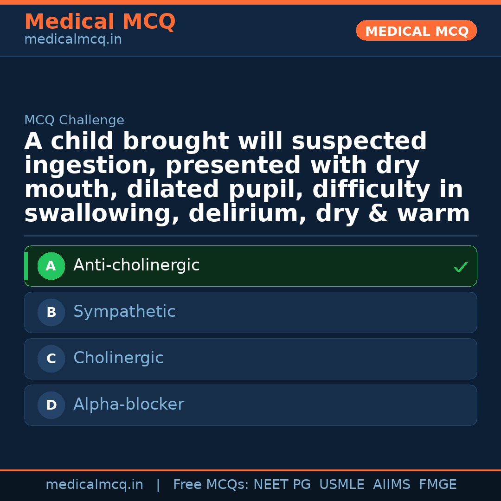Click the green letter A circle

(x=51, y=266)
